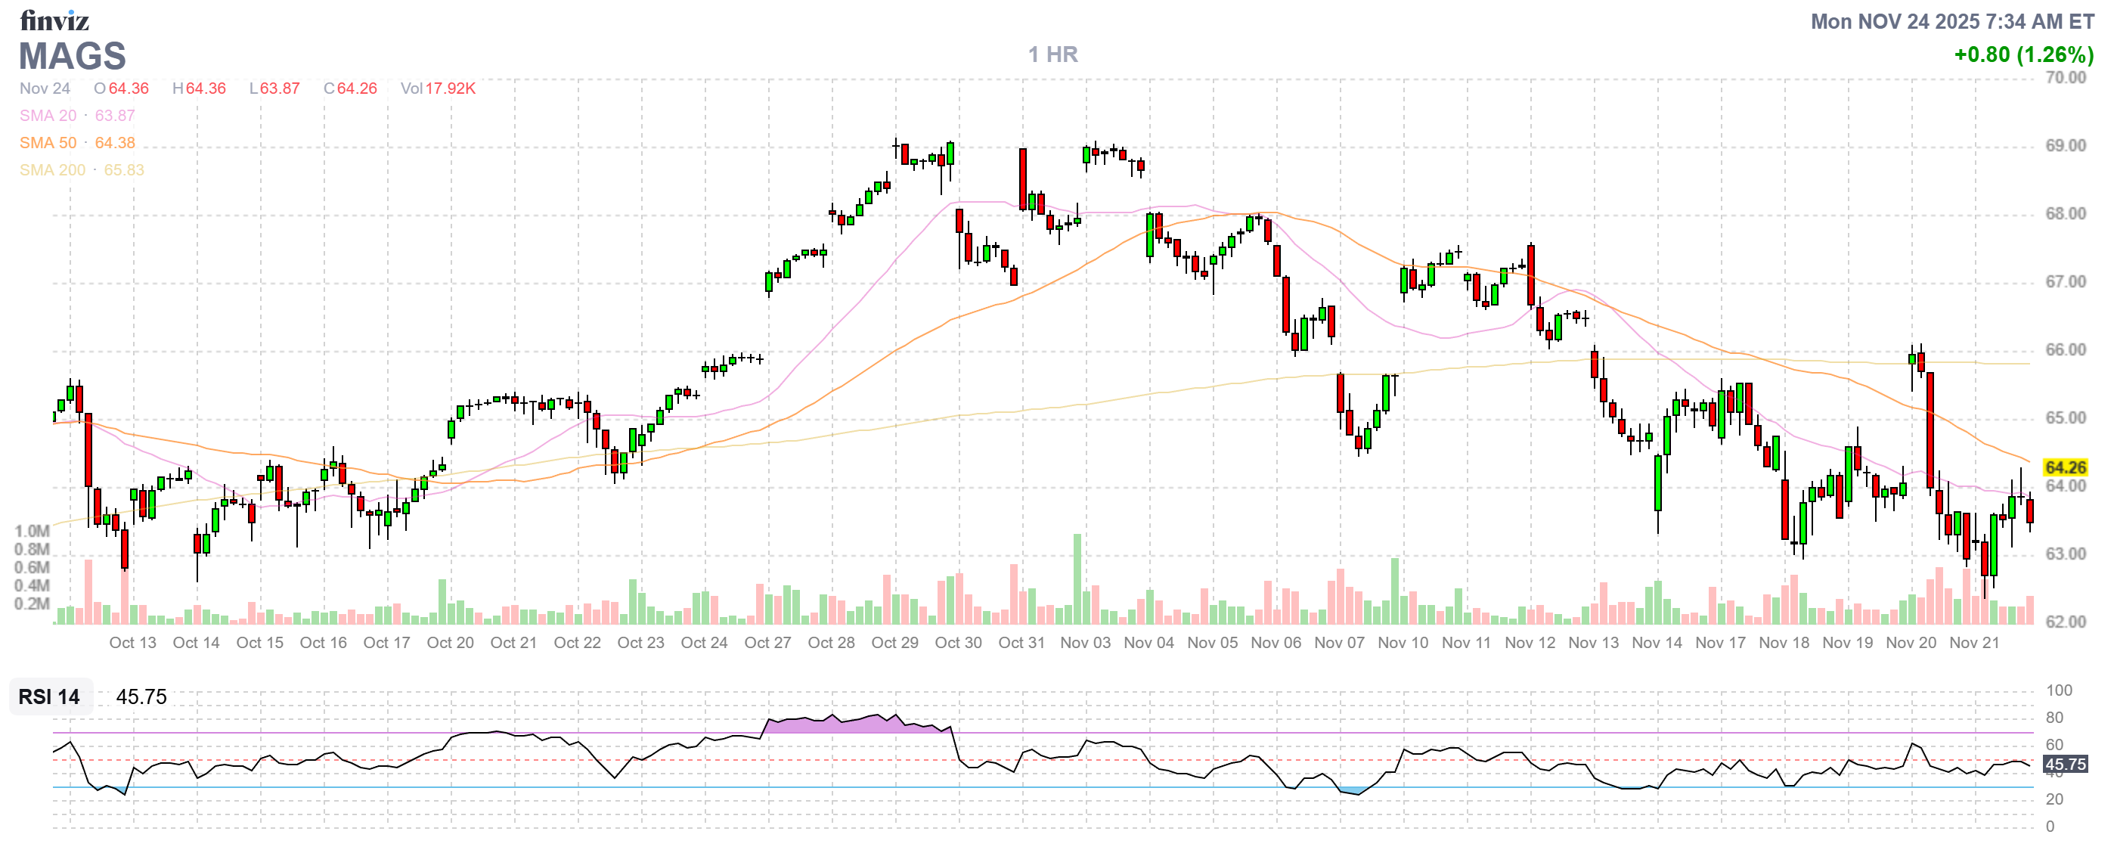The height and width of the screenshot is (850, 2114).
Task: Click the 1 HR timeframe label
Action: pyautogui.click(x=1053, y=54)
